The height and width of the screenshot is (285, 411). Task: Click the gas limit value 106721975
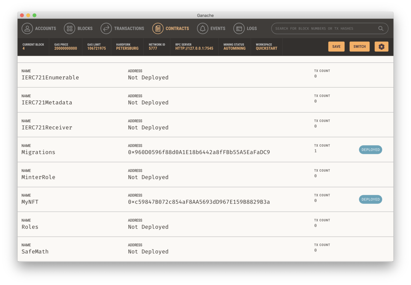(x=97, y=49)
